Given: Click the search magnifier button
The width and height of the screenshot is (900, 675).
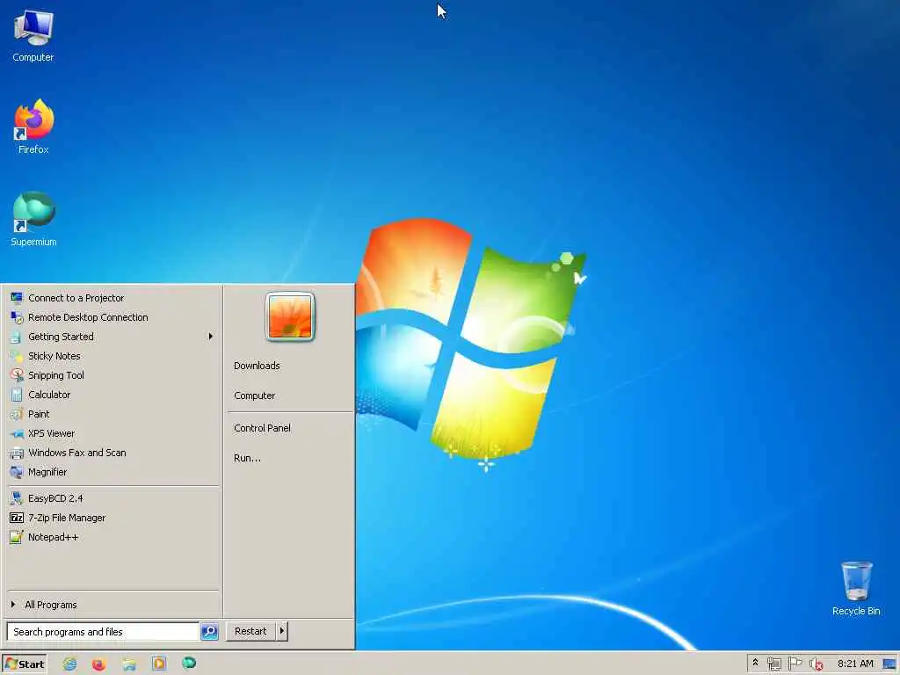Looking at the screenshot, I should coord(209,631).
